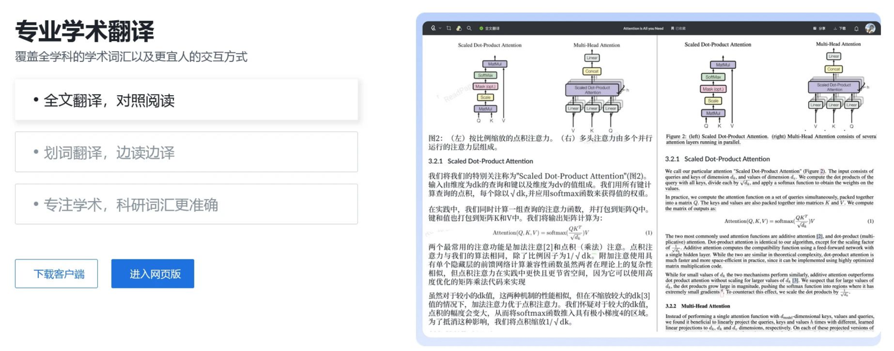Click the ReadPaper logo icon in the toolbar
The width and height of the screenshot is (894, 351).
click(433, 28)
